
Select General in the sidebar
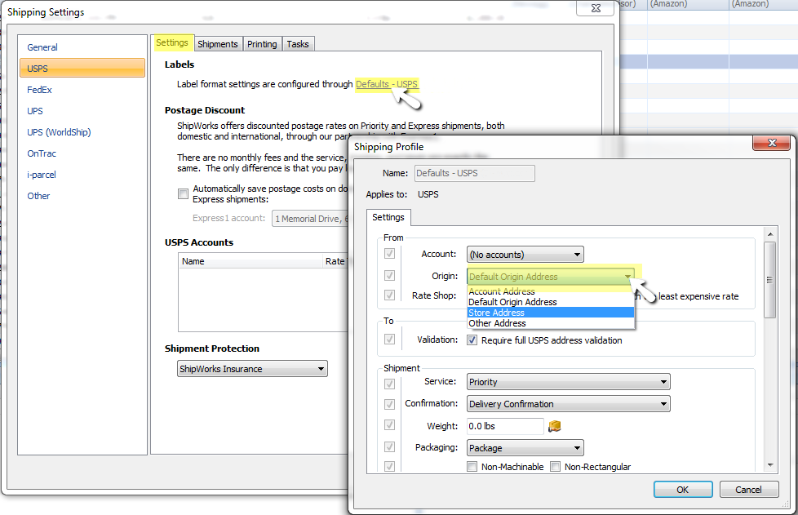point(82,47)
